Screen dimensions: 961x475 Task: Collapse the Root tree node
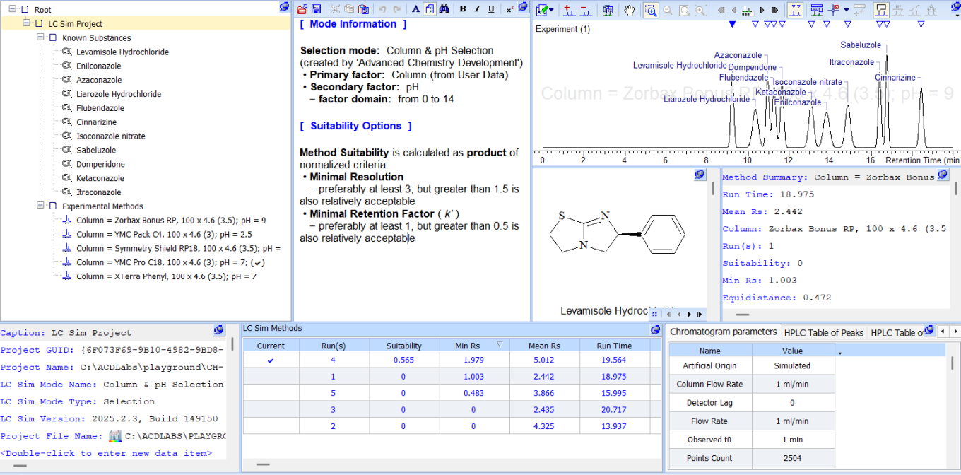tap(12, 10)
